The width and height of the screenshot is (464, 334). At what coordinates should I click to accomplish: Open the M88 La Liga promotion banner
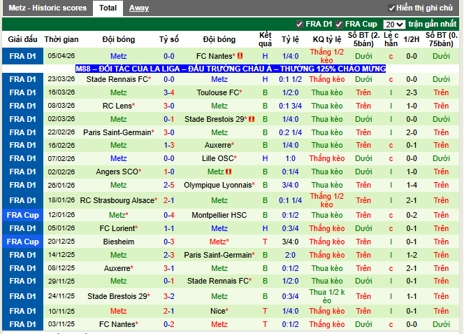pyautogui.click(x=231, y=69)
